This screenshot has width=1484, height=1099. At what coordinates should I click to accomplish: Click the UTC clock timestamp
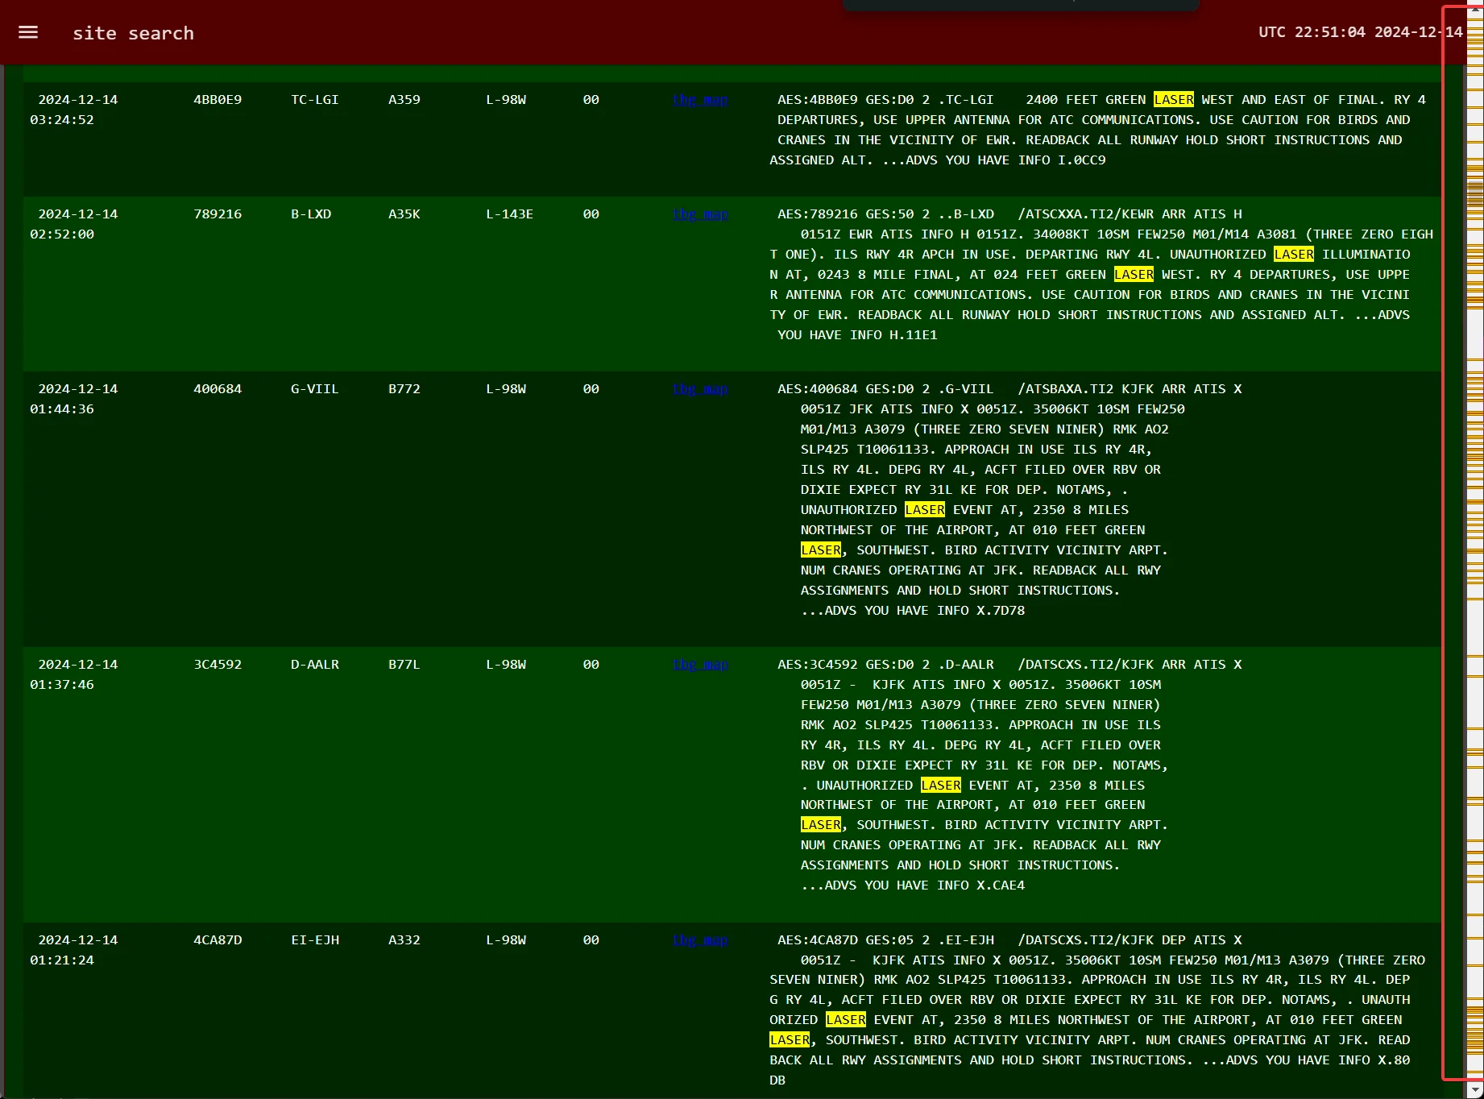click(1360, 32)
